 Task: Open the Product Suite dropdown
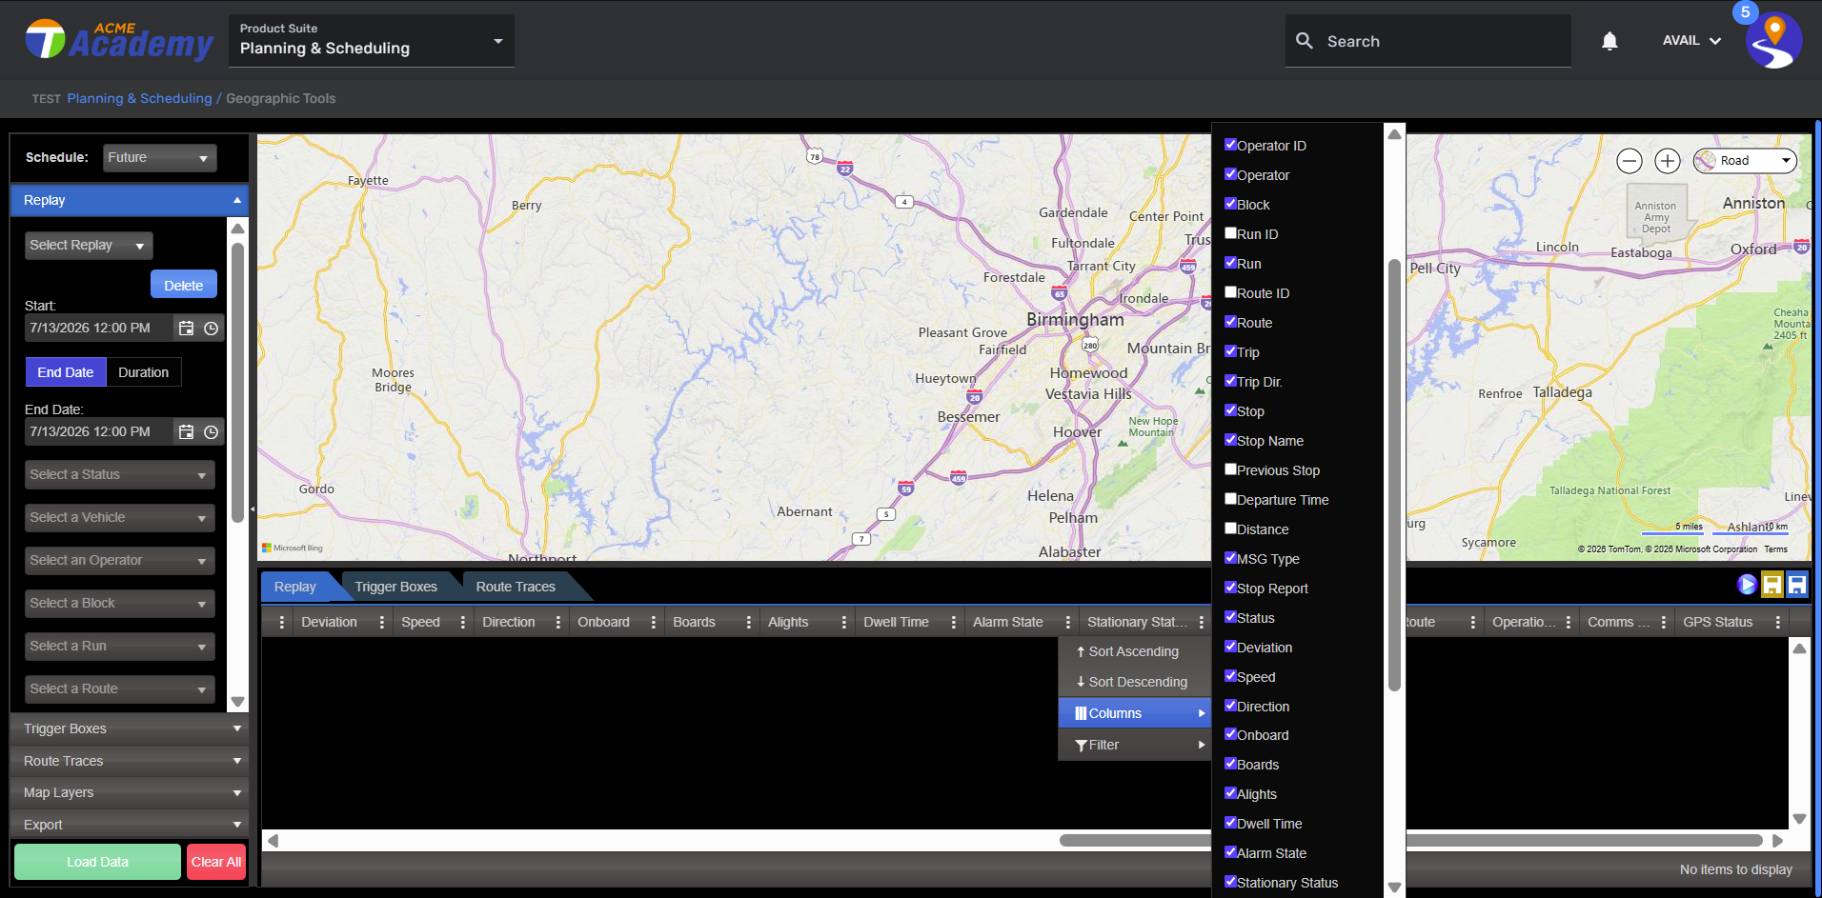tap(372, 41)
